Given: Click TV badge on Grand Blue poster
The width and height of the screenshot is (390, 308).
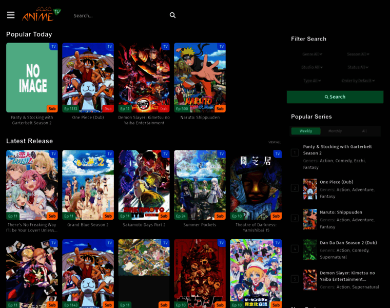Looking at the screenshot, I should (110, 154).
